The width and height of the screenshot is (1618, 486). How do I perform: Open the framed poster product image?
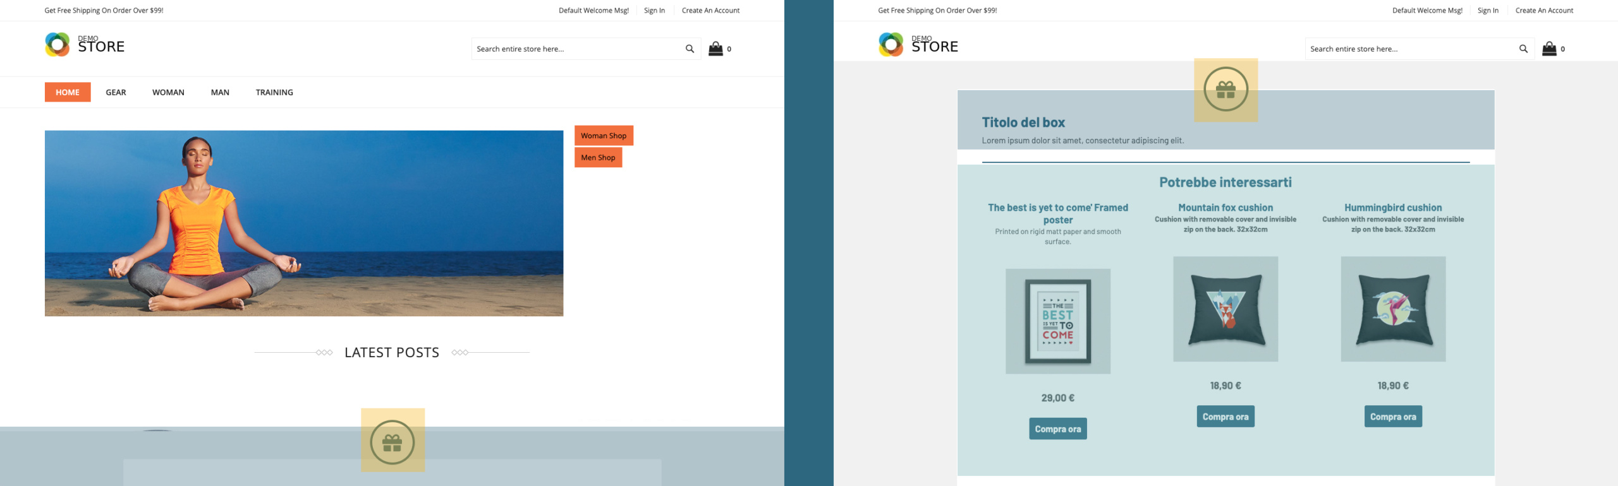click(1058, 321)
